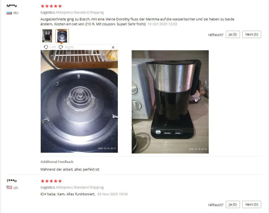Screen dimensions: 269x213
Task: Click the large photo of the Bosch kettle
Action: pyautogui.click(x=170, y=102)
